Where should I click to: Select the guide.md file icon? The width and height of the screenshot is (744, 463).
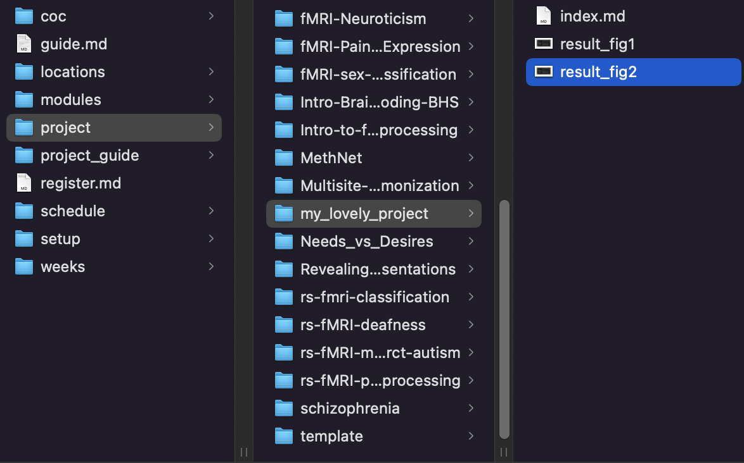tap(23, 44)
